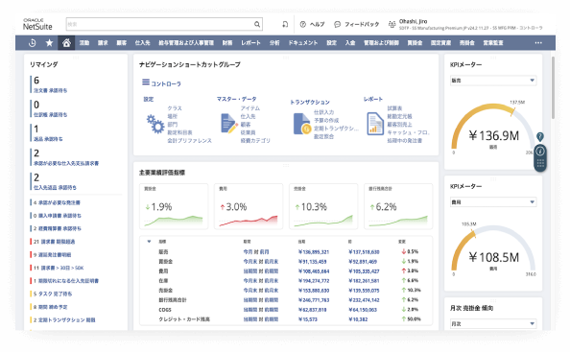Click the 設定 gears icon
Viewport: 570px width, 352px height.
pyautogui.click(x=155, y=124)
